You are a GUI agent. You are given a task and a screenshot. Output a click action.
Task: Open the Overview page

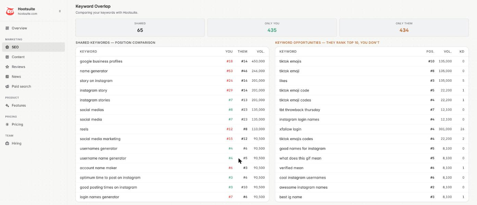[33, 28]
